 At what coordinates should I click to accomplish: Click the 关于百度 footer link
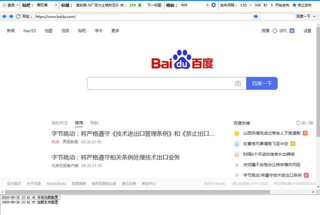coord(33,184)
